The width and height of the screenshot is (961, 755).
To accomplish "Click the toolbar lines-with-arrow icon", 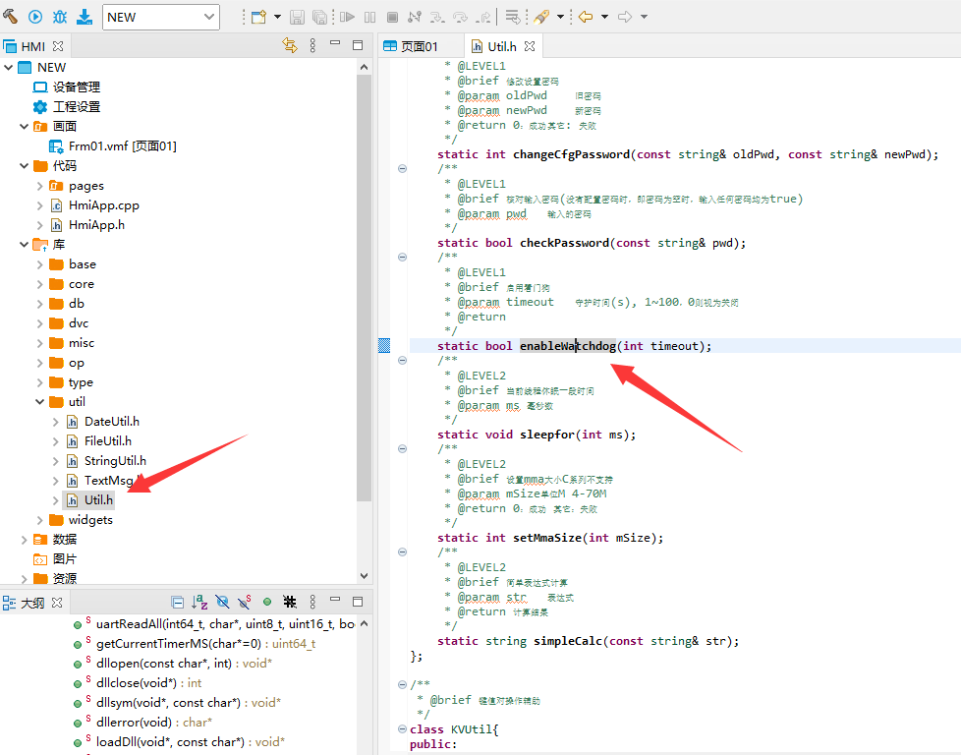I will [x=513, y=17].
